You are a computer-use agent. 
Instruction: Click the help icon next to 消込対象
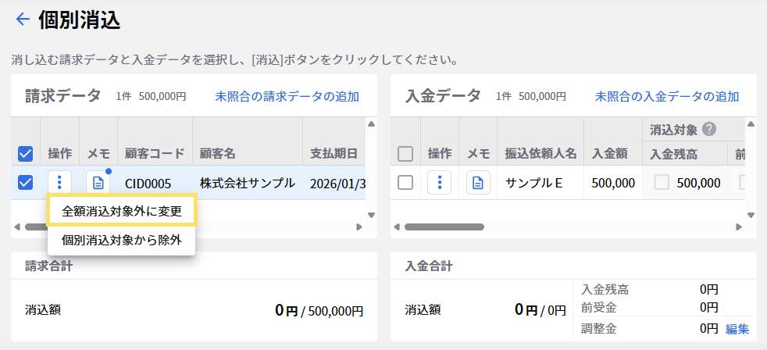709,130
